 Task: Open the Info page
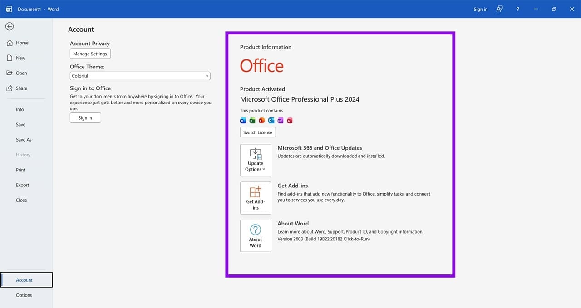coord(20,110)
